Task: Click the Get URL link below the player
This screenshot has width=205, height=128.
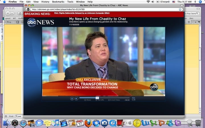Action: click(x=100, y=100)
